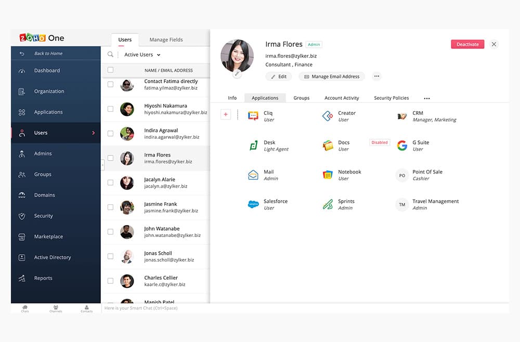520x342 pixels.
Task: Open Applications grid icon in sidebar
Action: 22,112
